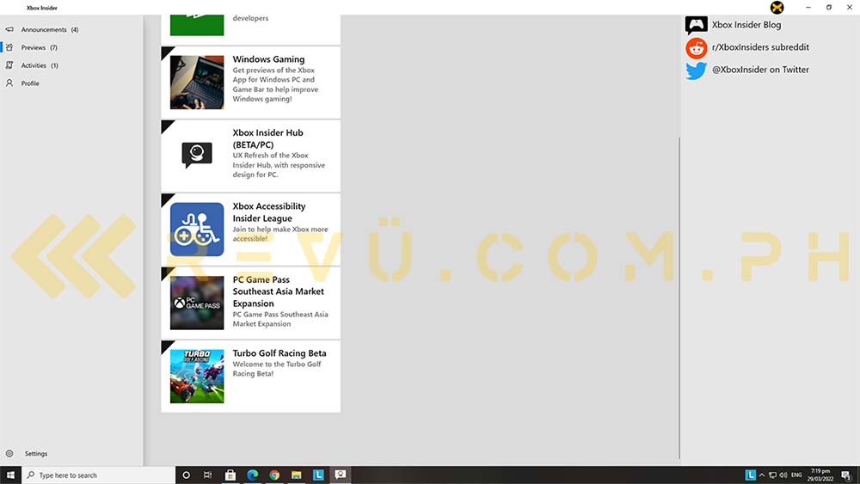Click the Xbox Accessibility Insider League icon
Image resolution: width=860 pixels, height=484 pixels.
[x=197, y=230]
